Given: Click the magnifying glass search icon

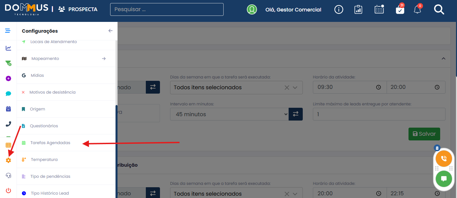Looking at the screenshot, I should (439, 9).
